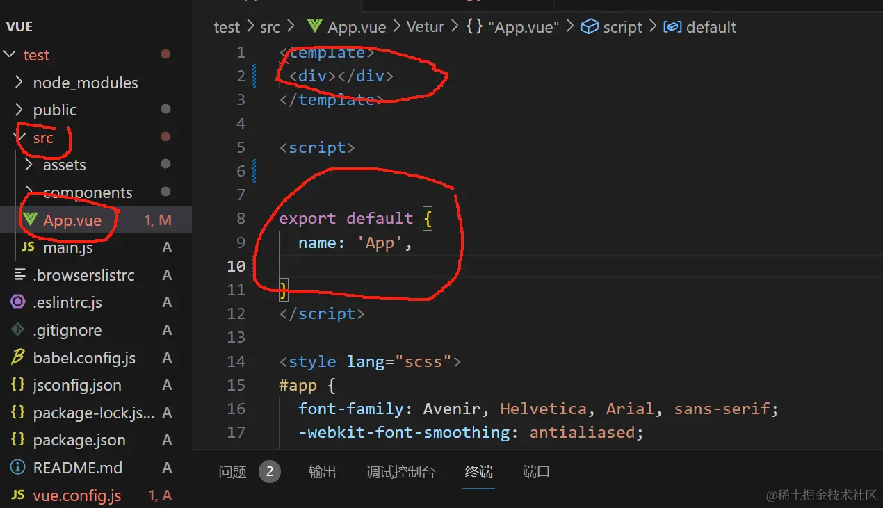Screen dimensions: 883x508
Task: Click the '1, M' status beside App.vue
Action: (158, 220)
